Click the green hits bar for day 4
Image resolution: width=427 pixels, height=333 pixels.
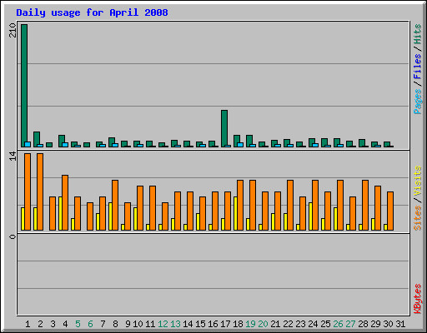coord(62,142)
